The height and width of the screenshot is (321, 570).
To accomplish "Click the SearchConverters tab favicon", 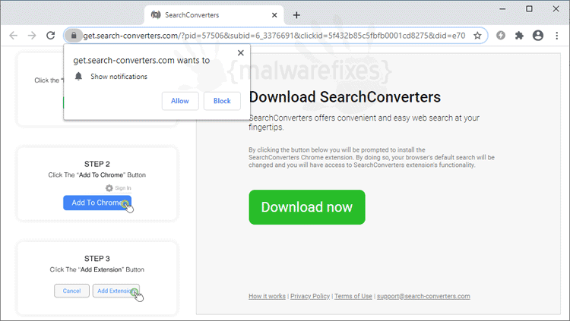I will click(156, 15).
